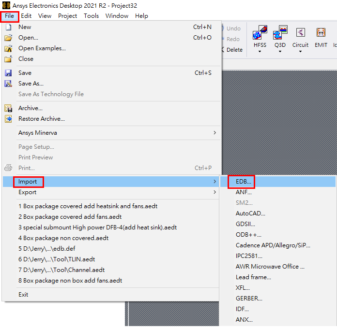
Task: Open recent file 7 Channel.aedt
Action: (x=111, y=270)
